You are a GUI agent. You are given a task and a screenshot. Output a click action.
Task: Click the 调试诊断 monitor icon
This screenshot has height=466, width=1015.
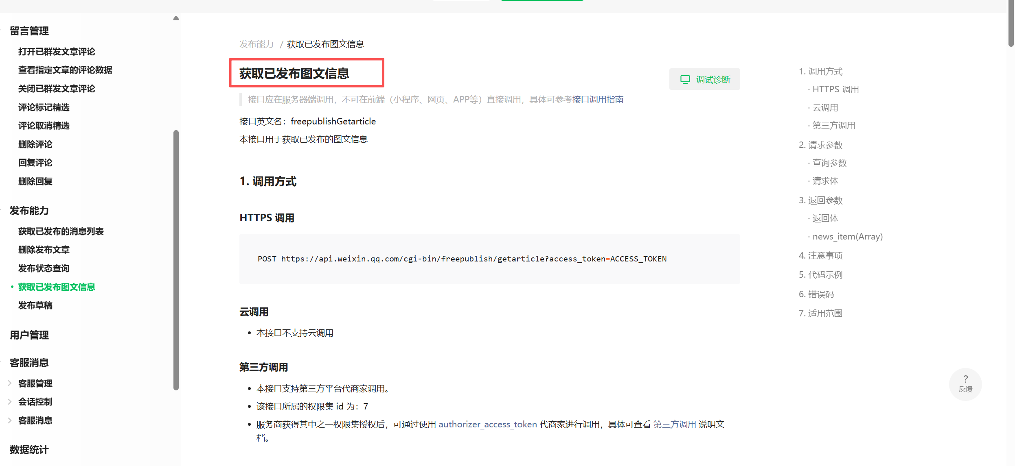(685, 79)
